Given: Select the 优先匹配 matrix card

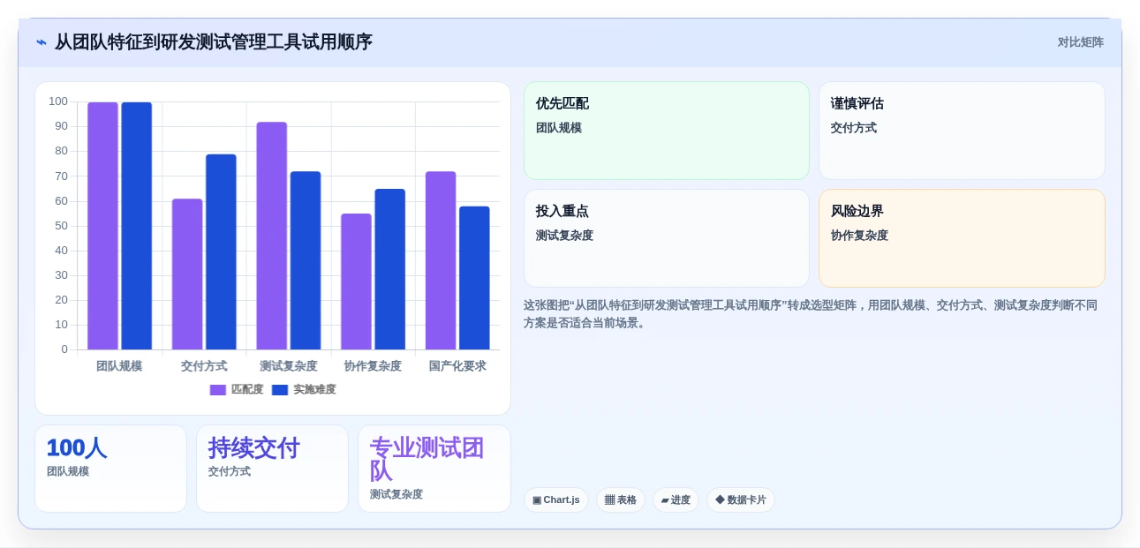Looking at the screenshot, I should (667, 131).
